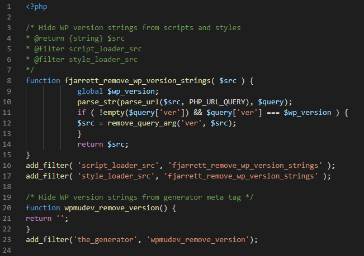
Task: Click 'style_loader_src' string on line 17
Action: point(116,176)
